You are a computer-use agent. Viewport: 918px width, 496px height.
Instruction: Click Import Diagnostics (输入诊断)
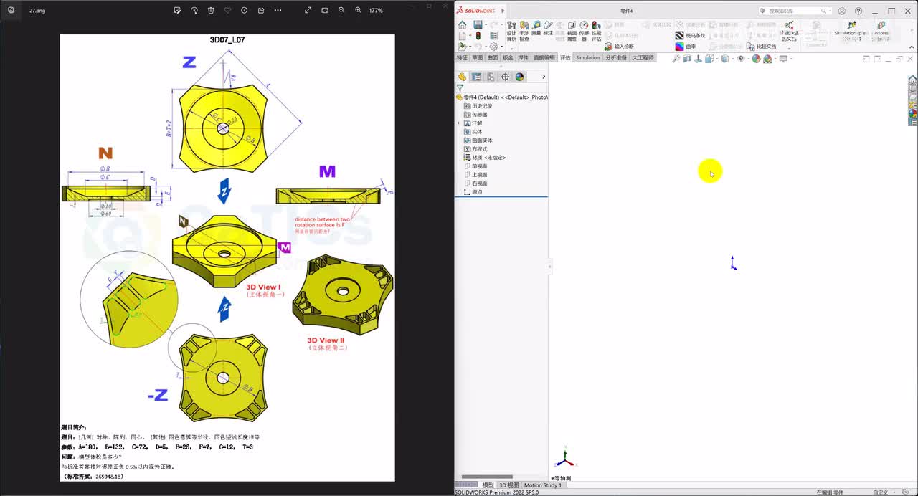point(619,47)
